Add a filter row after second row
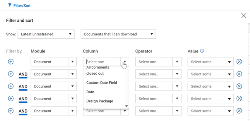250x121 pixels. [11, 74]
